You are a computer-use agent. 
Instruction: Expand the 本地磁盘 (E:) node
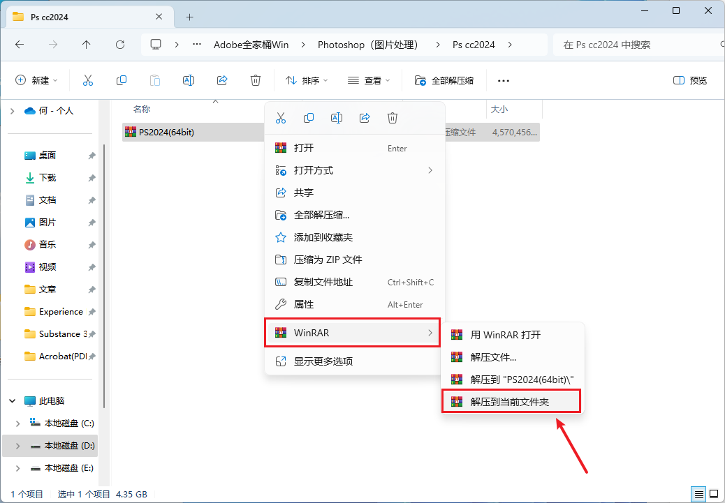click(17, 468)
